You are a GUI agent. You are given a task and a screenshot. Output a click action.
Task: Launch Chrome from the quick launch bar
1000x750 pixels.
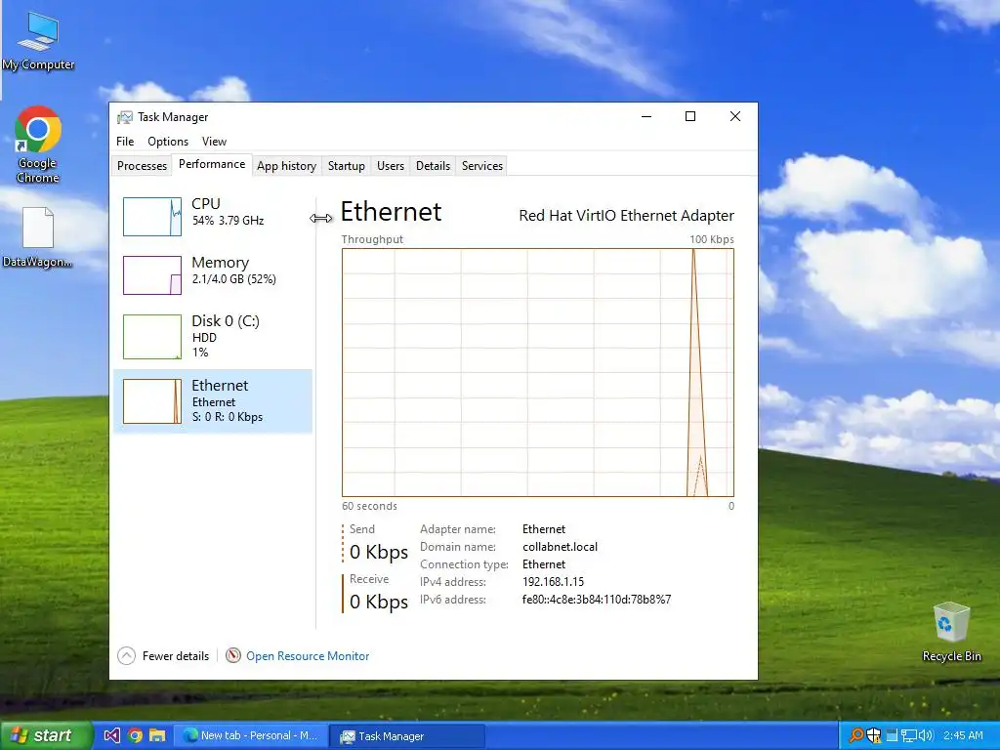click(x=135, y=735)
